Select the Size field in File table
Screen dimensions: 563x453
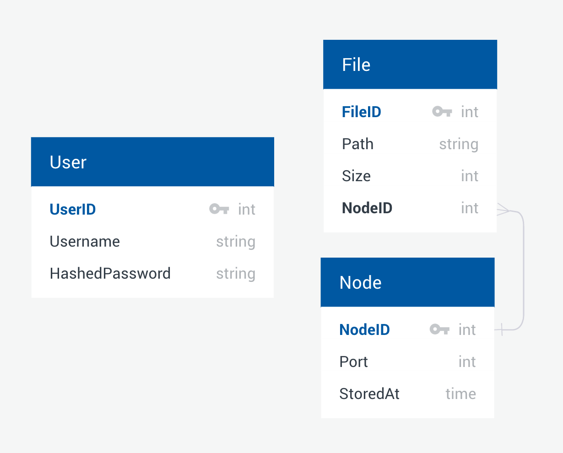(x=356, y=176)
